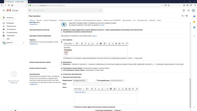Toggle underline in the autoresponder text toolbar

click(x=99, y=89)
